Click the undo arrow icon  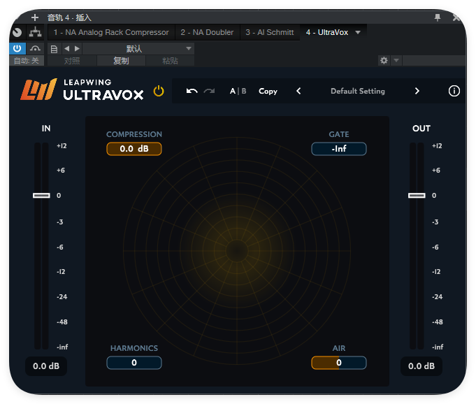pyautogui.click(x=192, y=91)
